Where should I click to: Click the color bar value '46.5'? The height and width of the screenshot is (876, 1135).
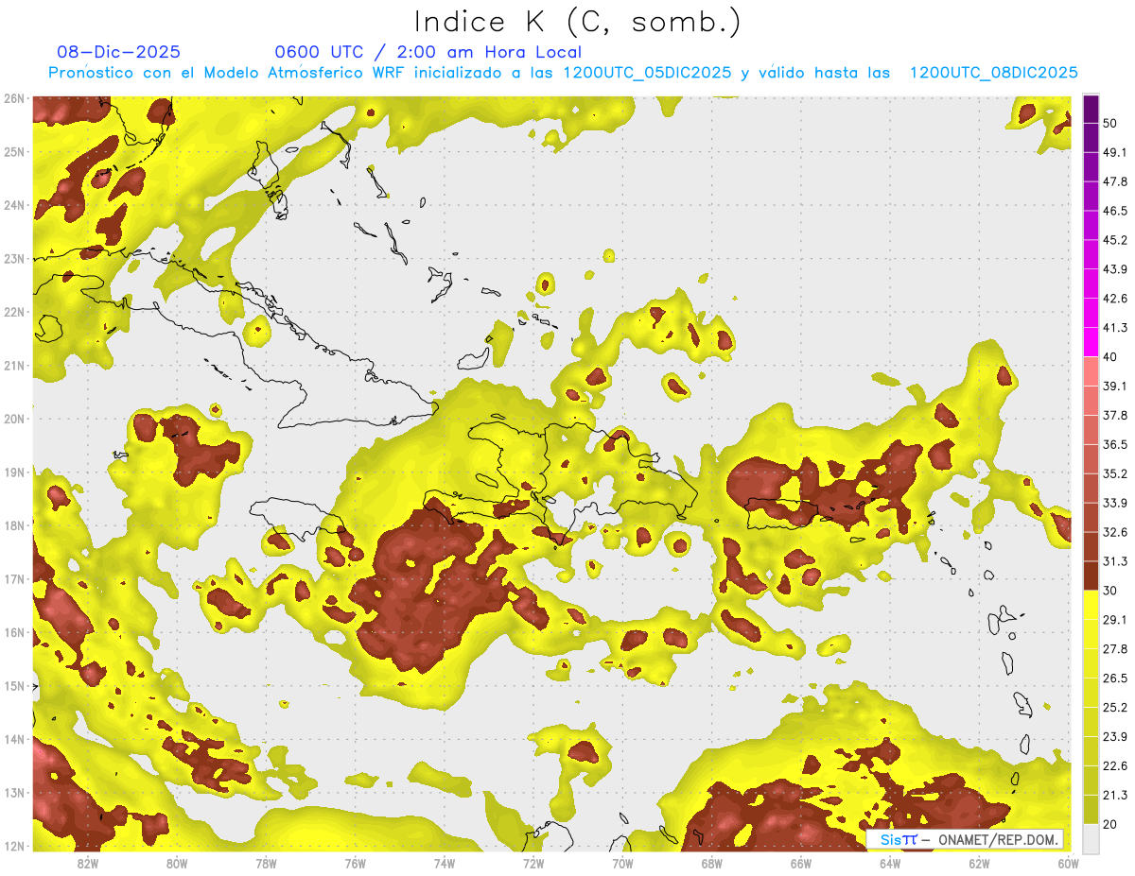[1114, 211]
